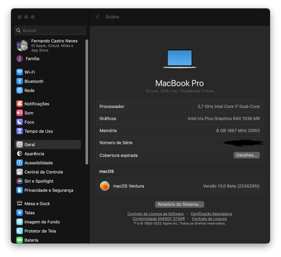Open the Rede globe icon

[x=20, y=90]
